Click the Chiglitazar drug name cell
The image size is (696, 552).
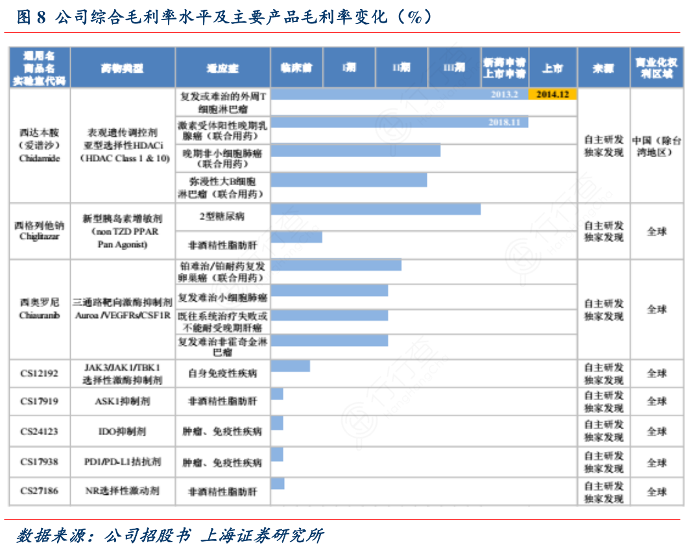39,231
